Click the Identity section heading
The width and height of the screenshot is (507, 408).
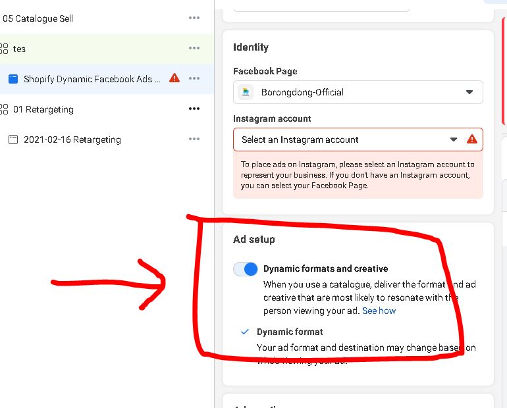coord(251,47)
